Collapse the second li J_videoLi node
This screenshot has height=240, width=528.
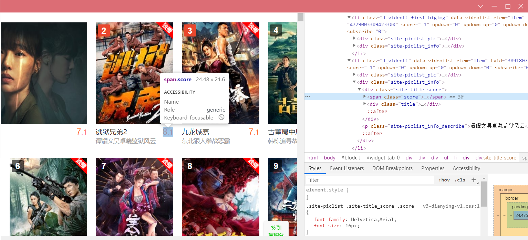pos(349,61)
